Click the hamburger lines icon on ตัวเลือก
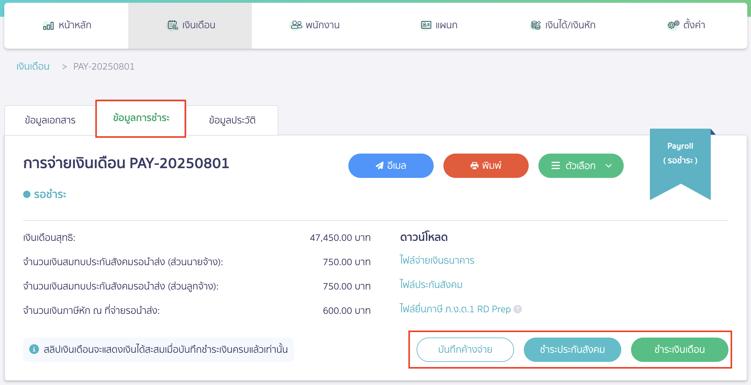Image resolution: width=751 pixels, height=385 pixels. point(555,165)
